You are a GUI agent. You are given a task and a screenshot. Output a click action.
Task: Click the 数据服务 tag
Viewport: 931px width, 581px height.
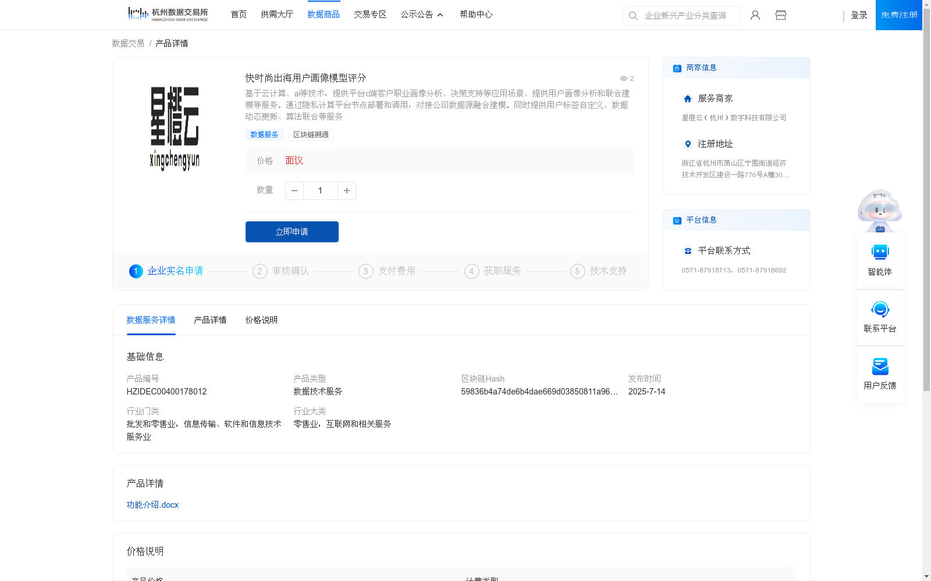click(x=264, y=135)
